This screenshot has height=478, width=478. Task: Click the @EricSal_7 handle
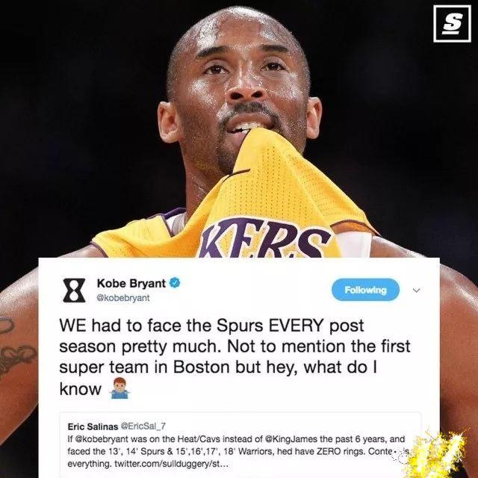[143, 426]
